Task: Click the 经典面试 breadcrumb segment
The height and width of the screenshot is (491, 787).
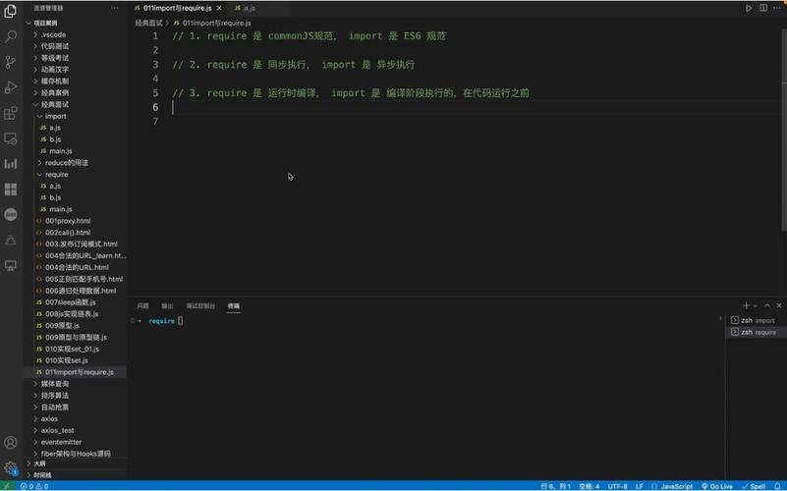Action: [x=148, y=23]
